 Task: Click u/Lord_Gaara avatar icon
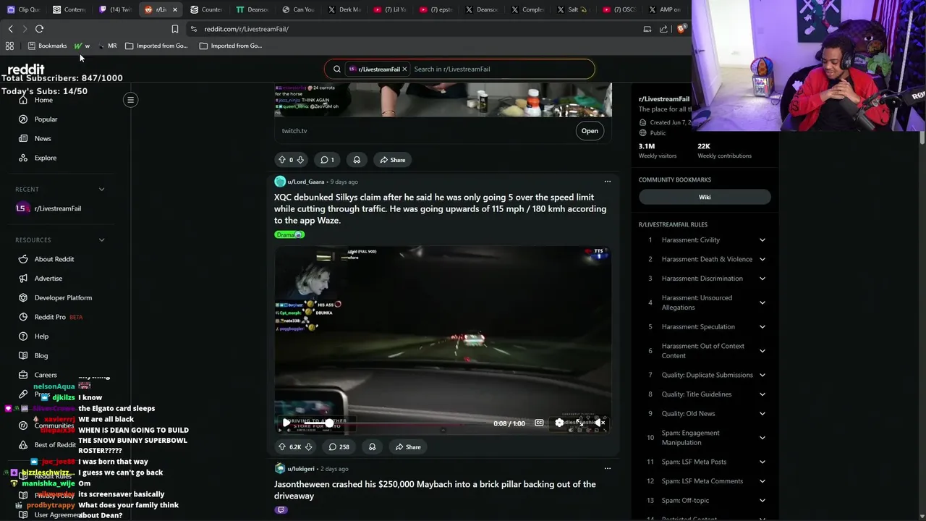point(280,182)
